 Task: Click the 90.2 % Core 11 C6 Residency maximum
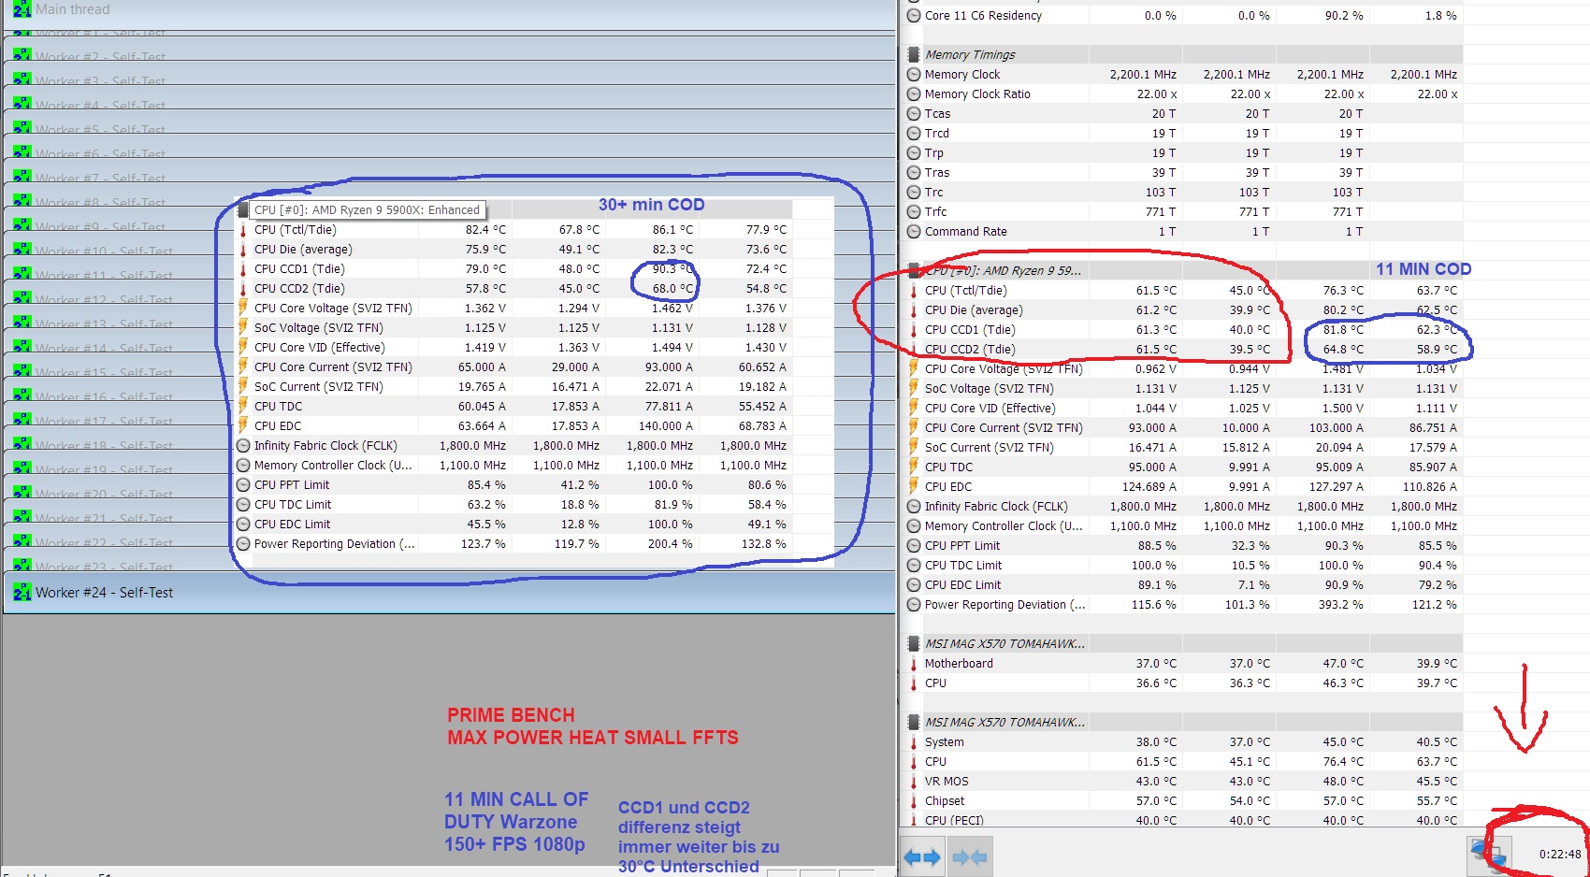coord(1344,15)
